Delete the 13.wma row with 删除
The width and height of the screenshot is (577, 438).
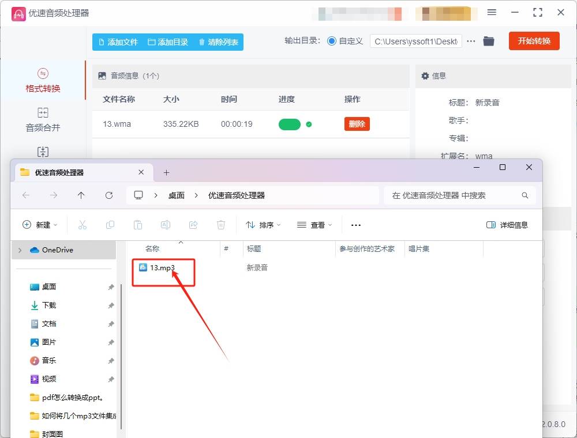[357, 124]
